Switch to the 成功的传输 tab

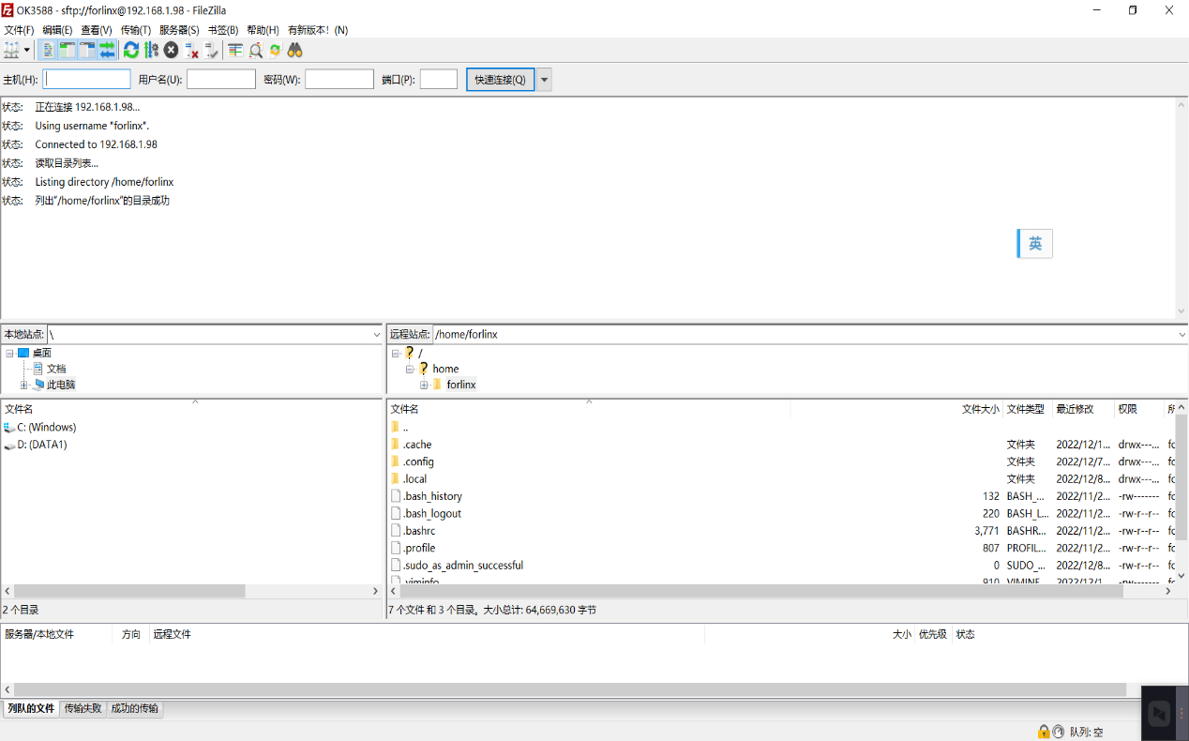click(135, 709)
